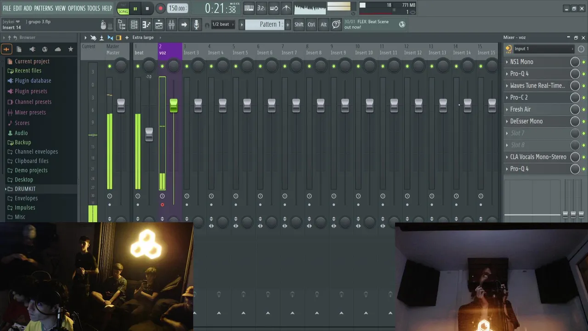Open the EDIT menu
The image size is (588, 331).
[17, 8]
